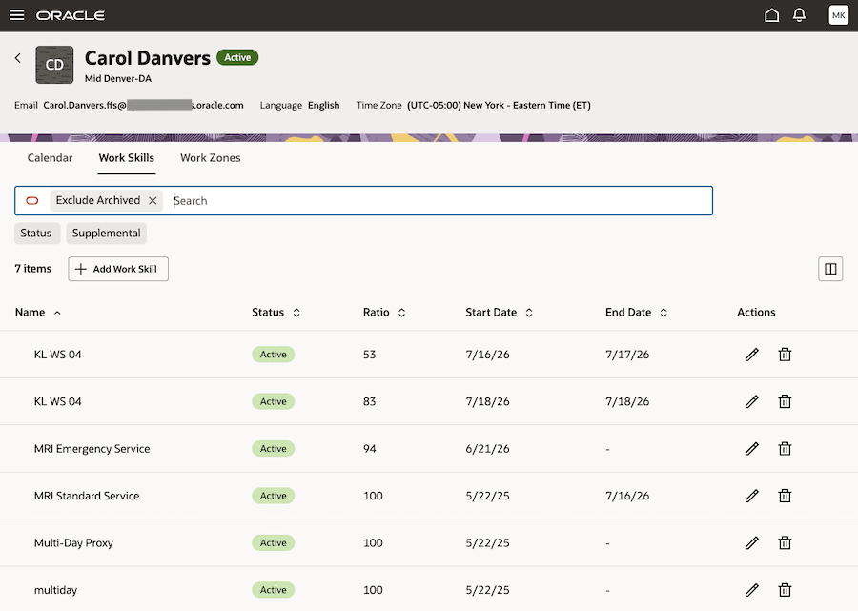Click the Active badge beside Carol Danvers
The width and height of the screenshot is (858, 611).
click(237, 57)
